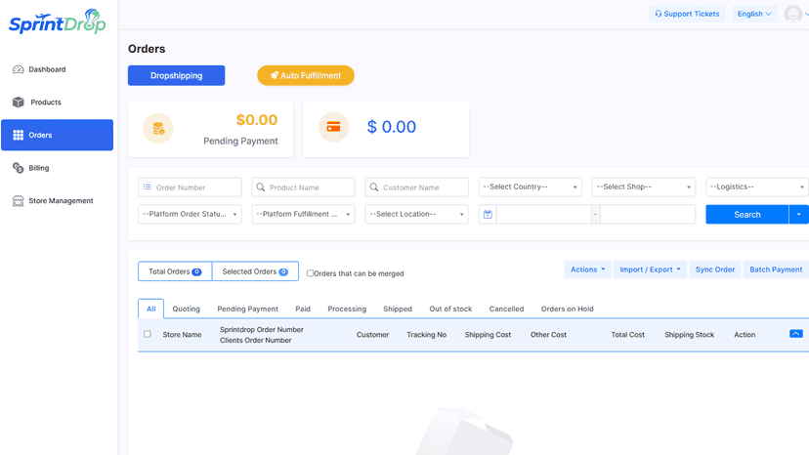Click the start date field
The height and width of the screenshot is (455, 809).
point(543,214)
